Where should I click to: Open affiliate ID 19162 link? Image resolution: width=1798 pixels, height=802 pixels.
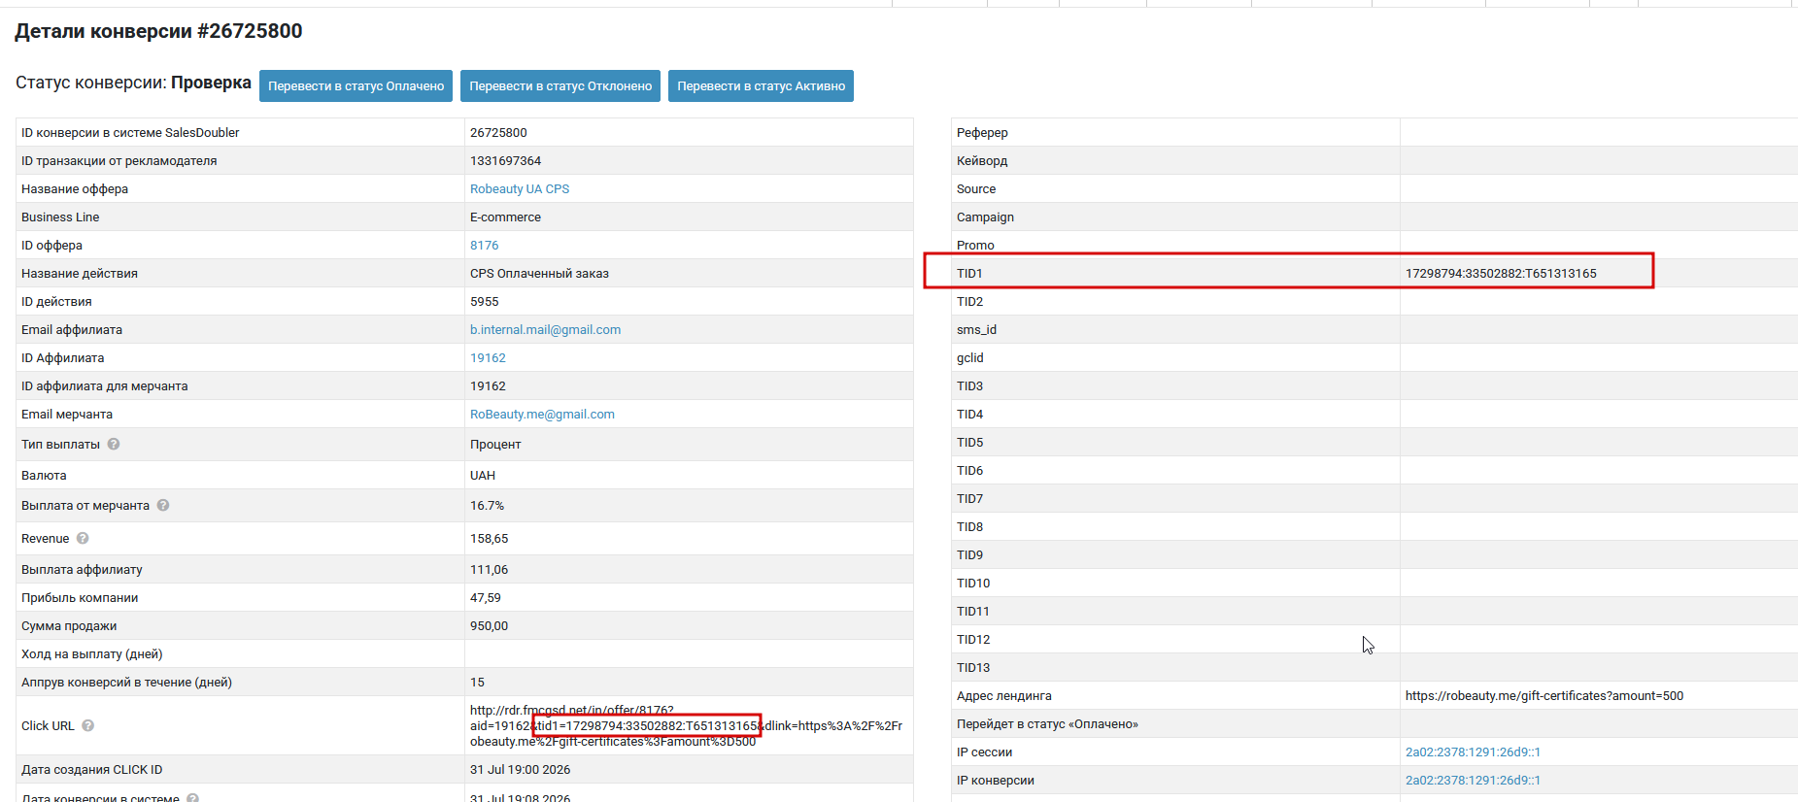488,358
